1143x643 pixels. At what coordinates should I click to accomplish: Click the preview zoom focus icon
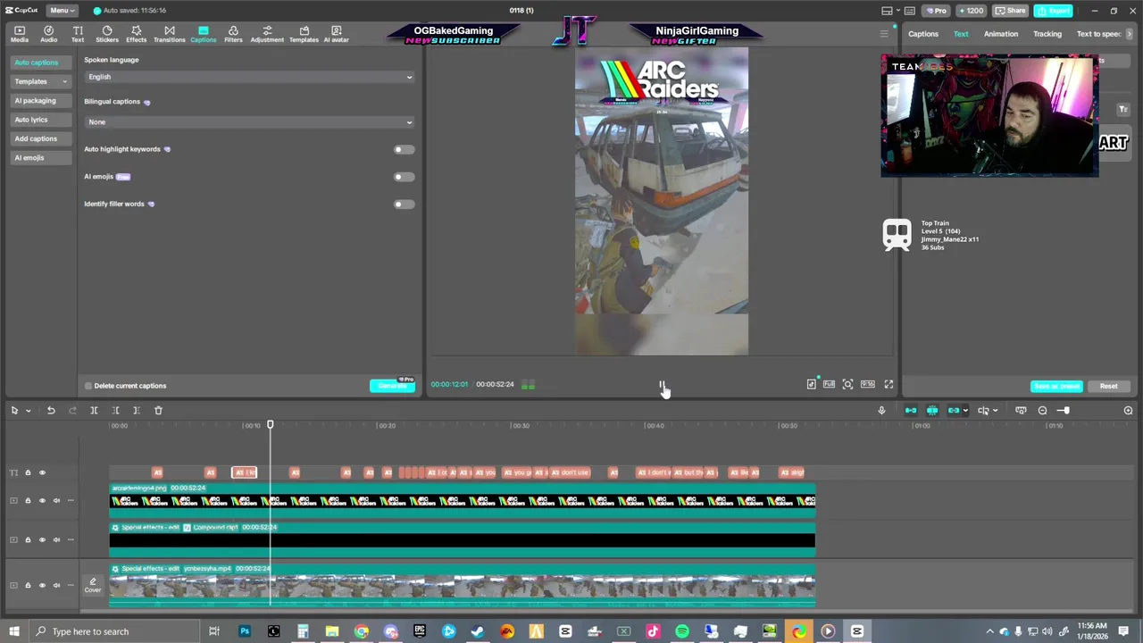point(847,384)
